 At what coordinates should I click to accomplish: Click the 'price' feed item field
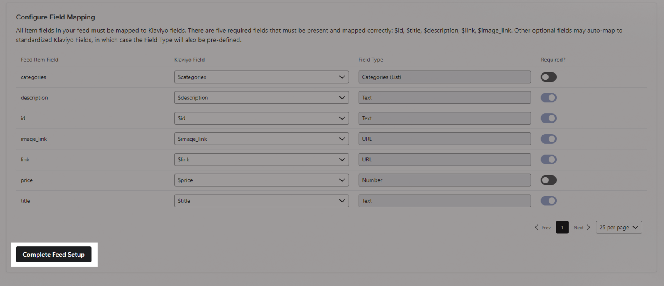[x=27, y=180]
